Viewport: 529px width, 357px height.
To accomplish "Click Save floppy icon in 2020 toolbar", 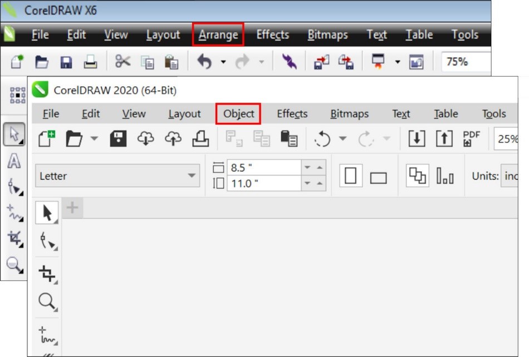I will (118, 138).
